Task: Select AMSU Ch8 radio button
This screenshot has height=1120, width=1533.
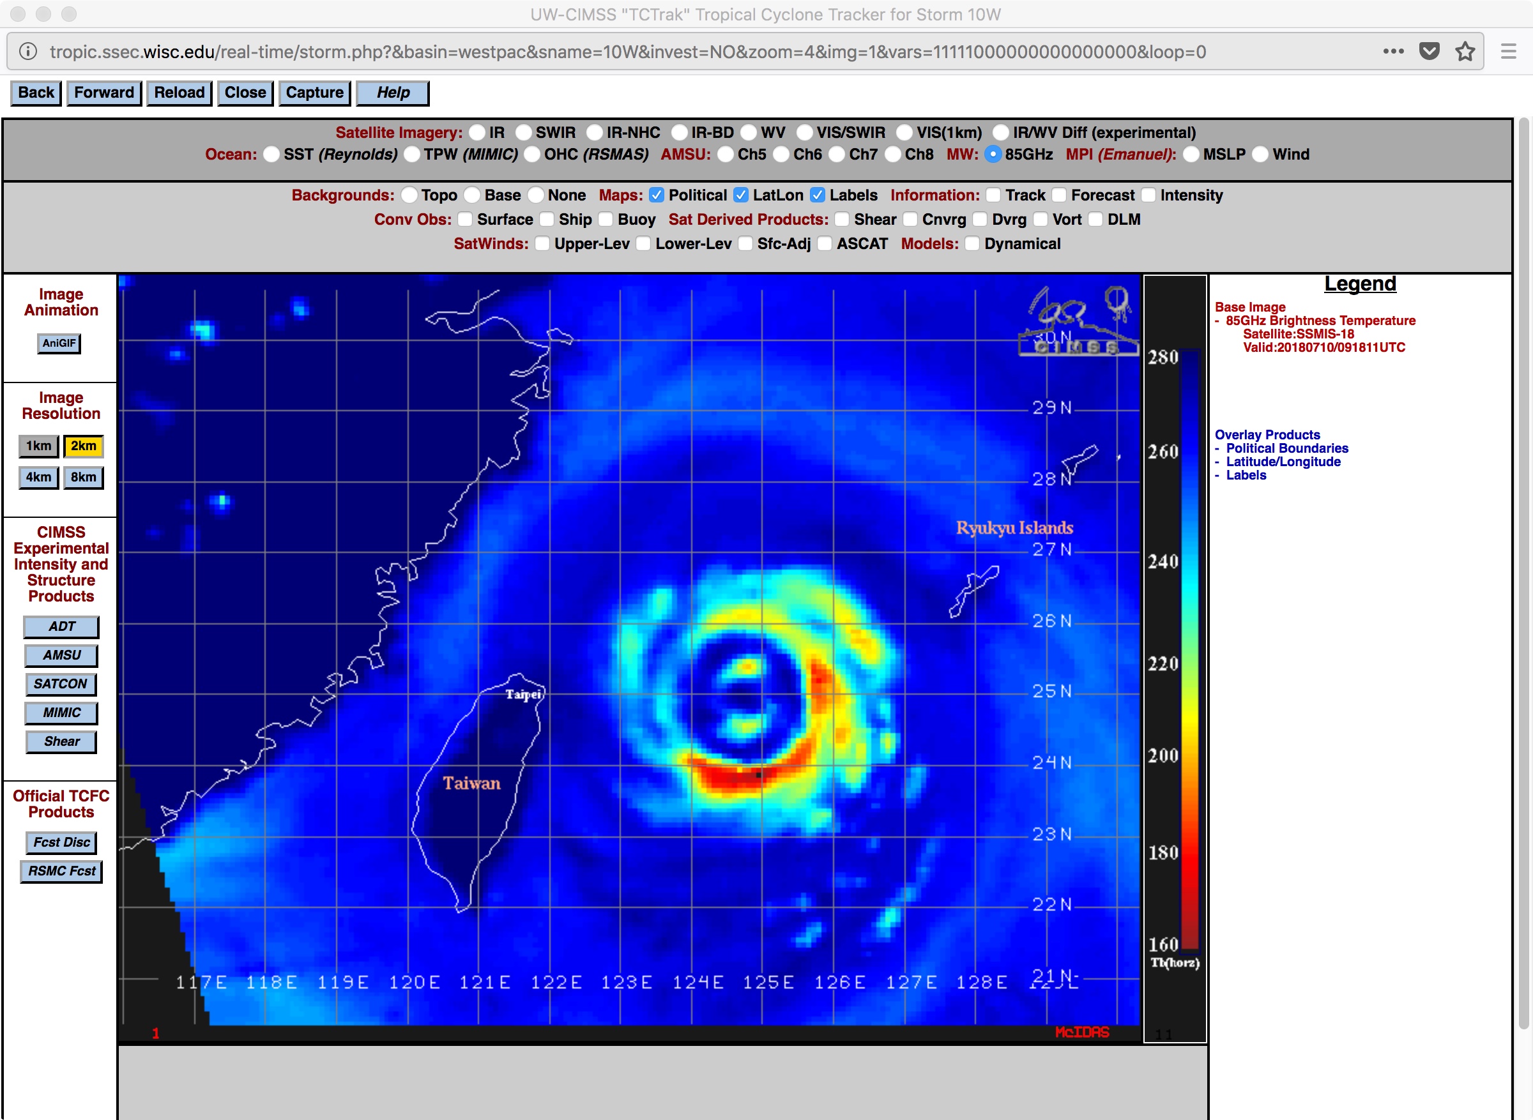Action: [893, 155]
